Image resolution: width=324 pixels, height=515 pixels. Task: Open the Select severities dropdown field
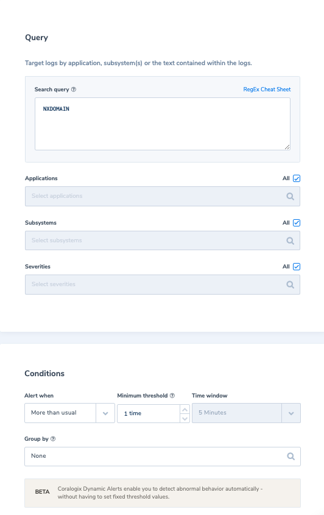pyautogui.click(x=163, y=284)
